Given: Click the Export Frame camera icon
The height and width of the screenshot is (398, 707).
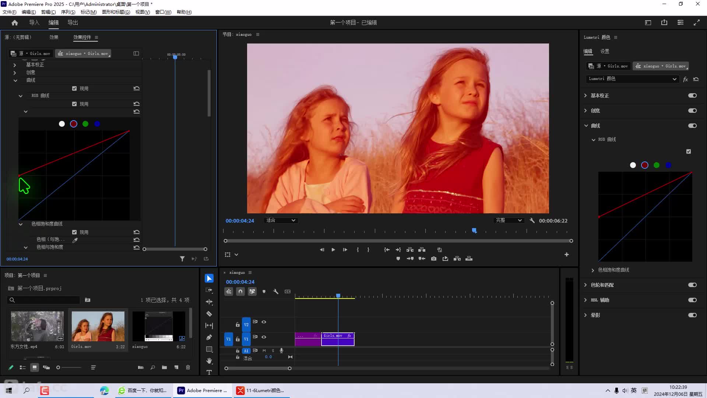Looking at the screenshot, I should (x=434, y=259).
